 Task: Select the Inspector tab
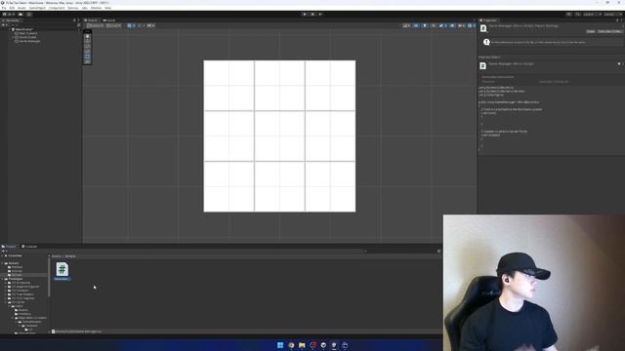[x=488, y=20]
